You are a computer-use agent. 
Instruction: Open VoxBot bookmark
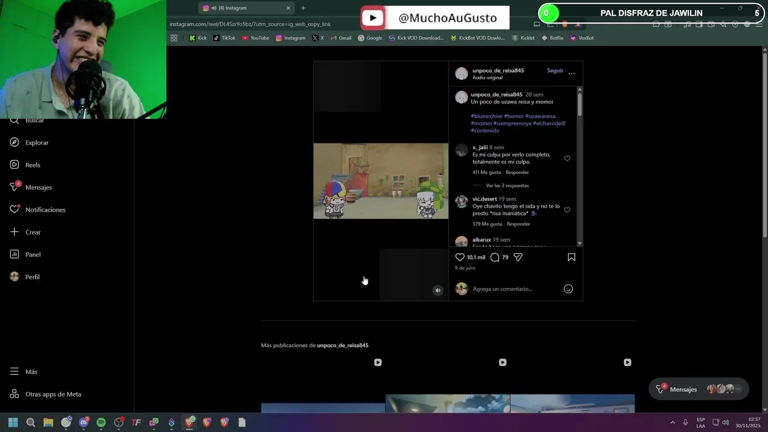[582, 38]
